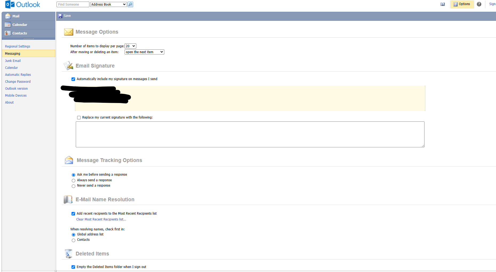Click the Message Options envelope icon
Screen dimensions: 496x272
coord(69,32)
